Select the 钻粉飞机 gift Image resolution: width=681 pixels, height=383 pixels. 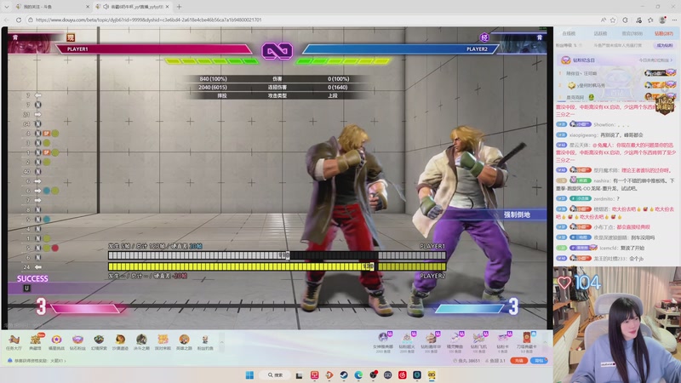click(479, 342)
